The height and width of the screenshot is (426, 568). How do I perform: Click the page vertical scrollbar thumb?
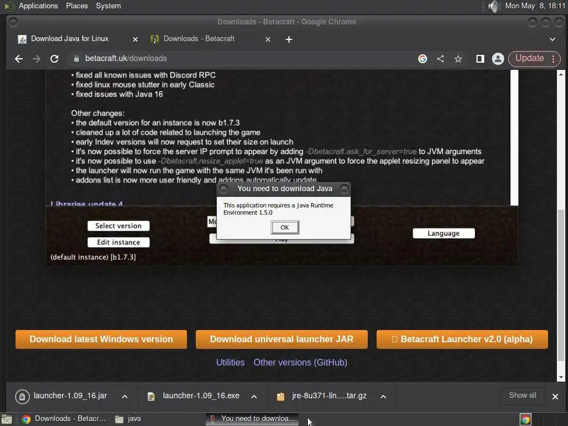tap(561, 286)
